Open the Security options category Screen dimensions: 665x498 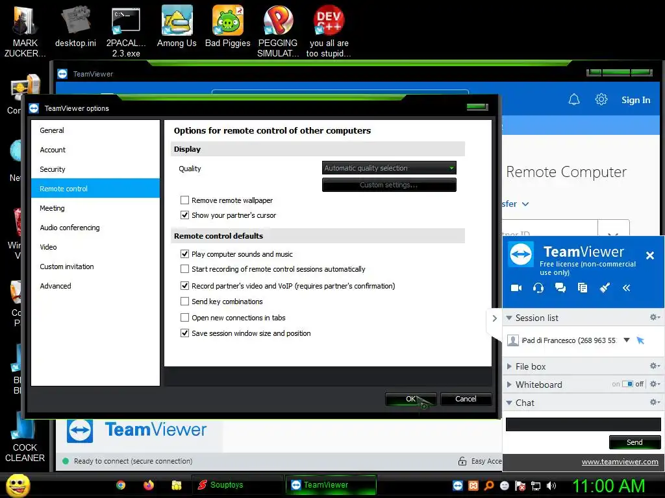[95, 169]
